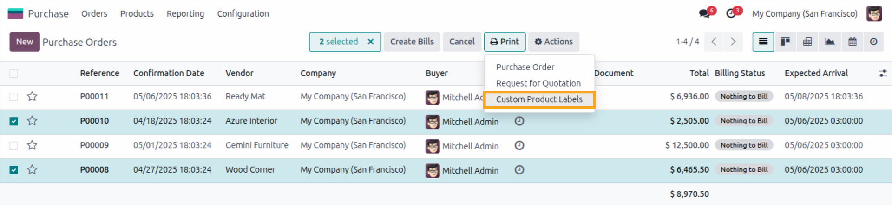This screenshot has height=205, width=892.
Task: Open the Products menu
Action: [137, 13]
